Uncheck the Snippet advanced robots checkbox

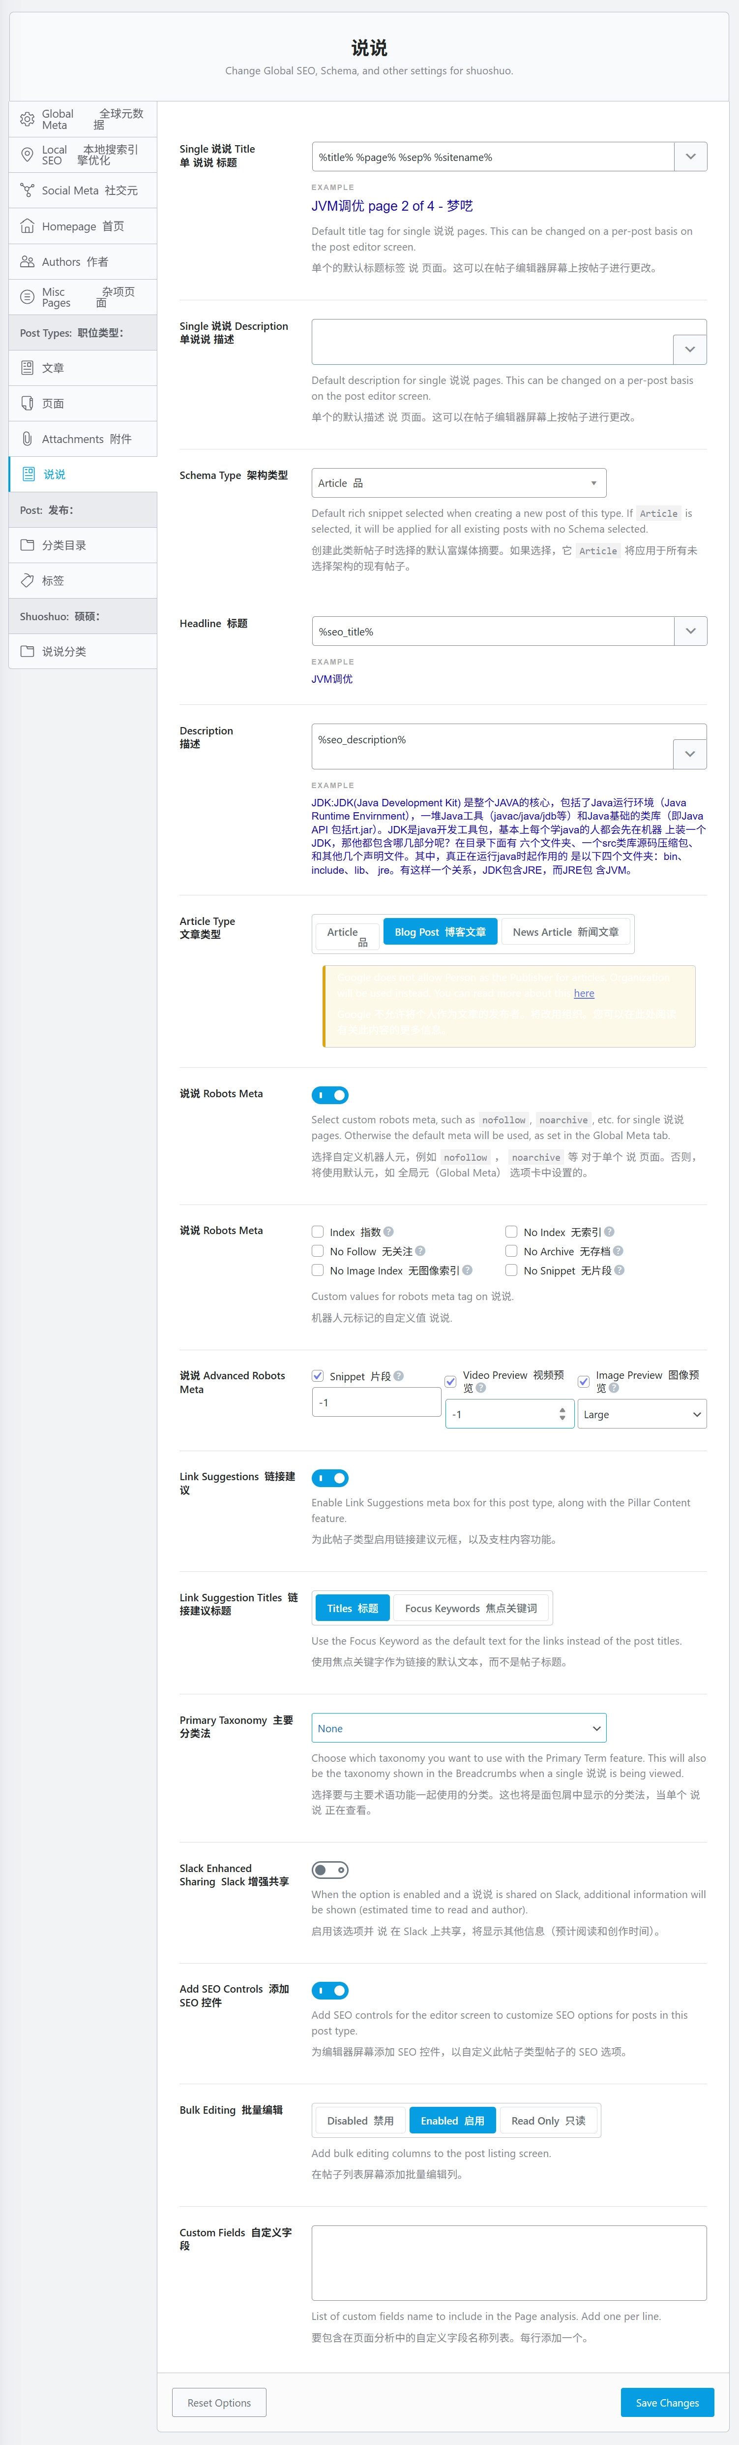pos(318,1376)
